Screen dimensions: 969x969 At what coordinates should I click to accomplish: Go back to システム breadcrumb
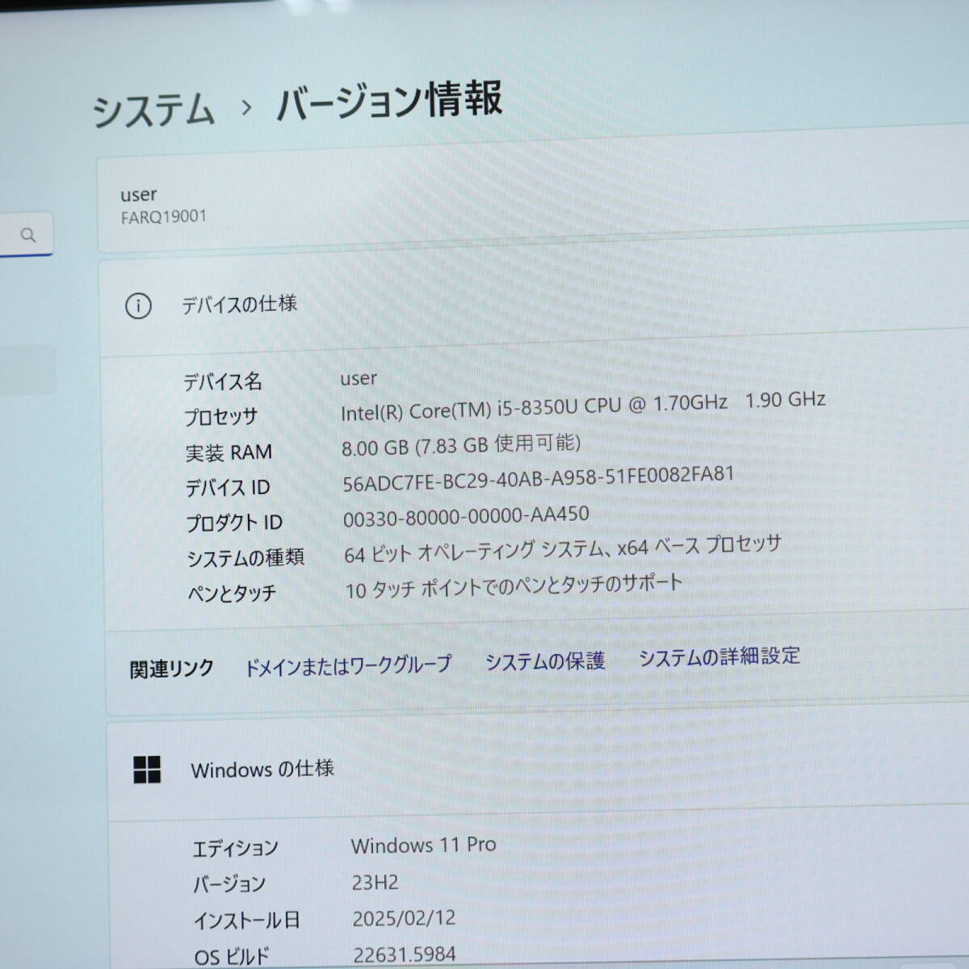[153, 110]
